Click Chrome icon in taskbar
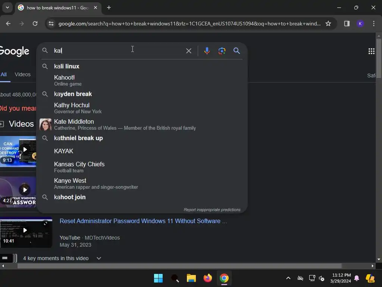Screen dimensions: 382x287 click(224, 278)
